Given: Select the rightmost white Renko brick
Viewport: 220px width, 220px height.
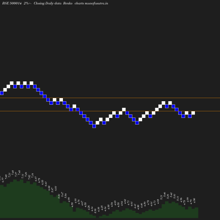Looking at the screenshot, I should coord(193,113).
